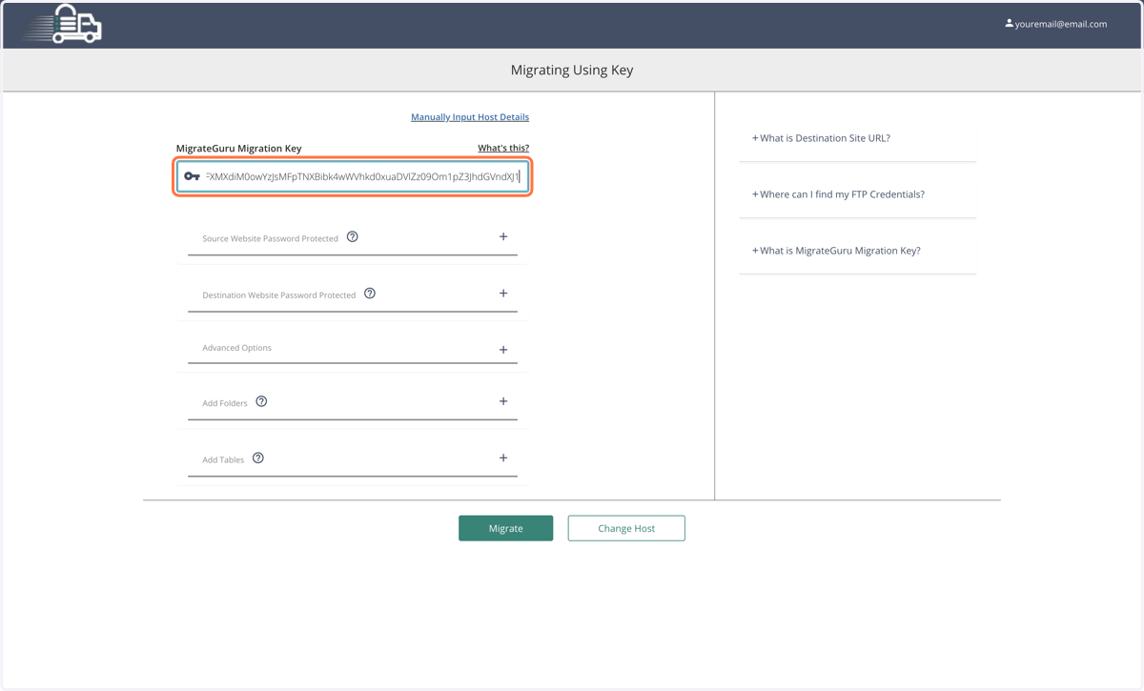Click youremail@email.com account label

(1061, 24)
